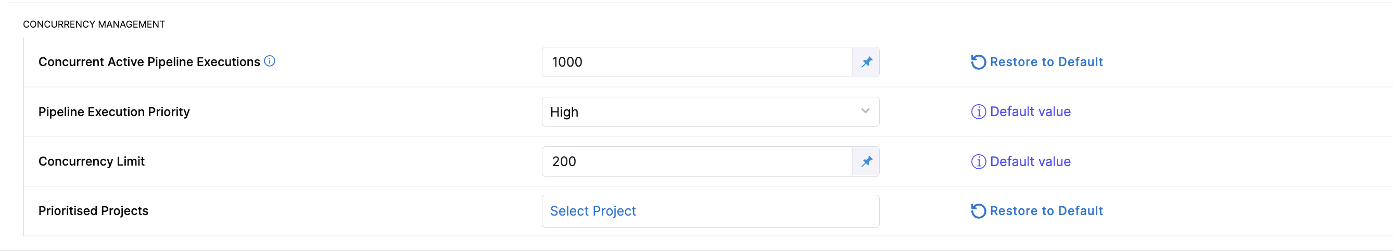
Task: Click restore arrow icon for Concurrent Active Pipeline Executions
Action: (978, 62)
